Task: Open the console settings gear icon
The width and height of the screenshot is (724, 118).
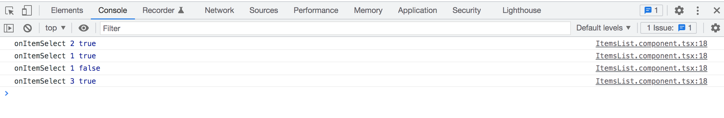Action: tap(715, 28)
